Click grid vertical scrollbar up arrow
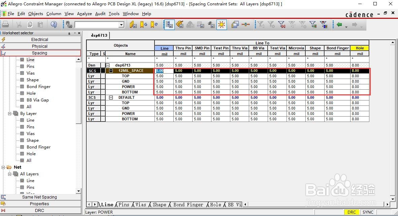 [393, 43]
